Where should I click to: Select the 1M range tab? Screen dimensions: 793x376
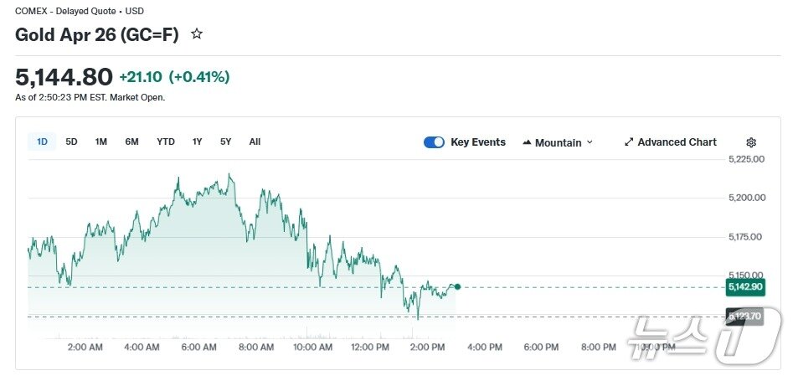(100, 142)
